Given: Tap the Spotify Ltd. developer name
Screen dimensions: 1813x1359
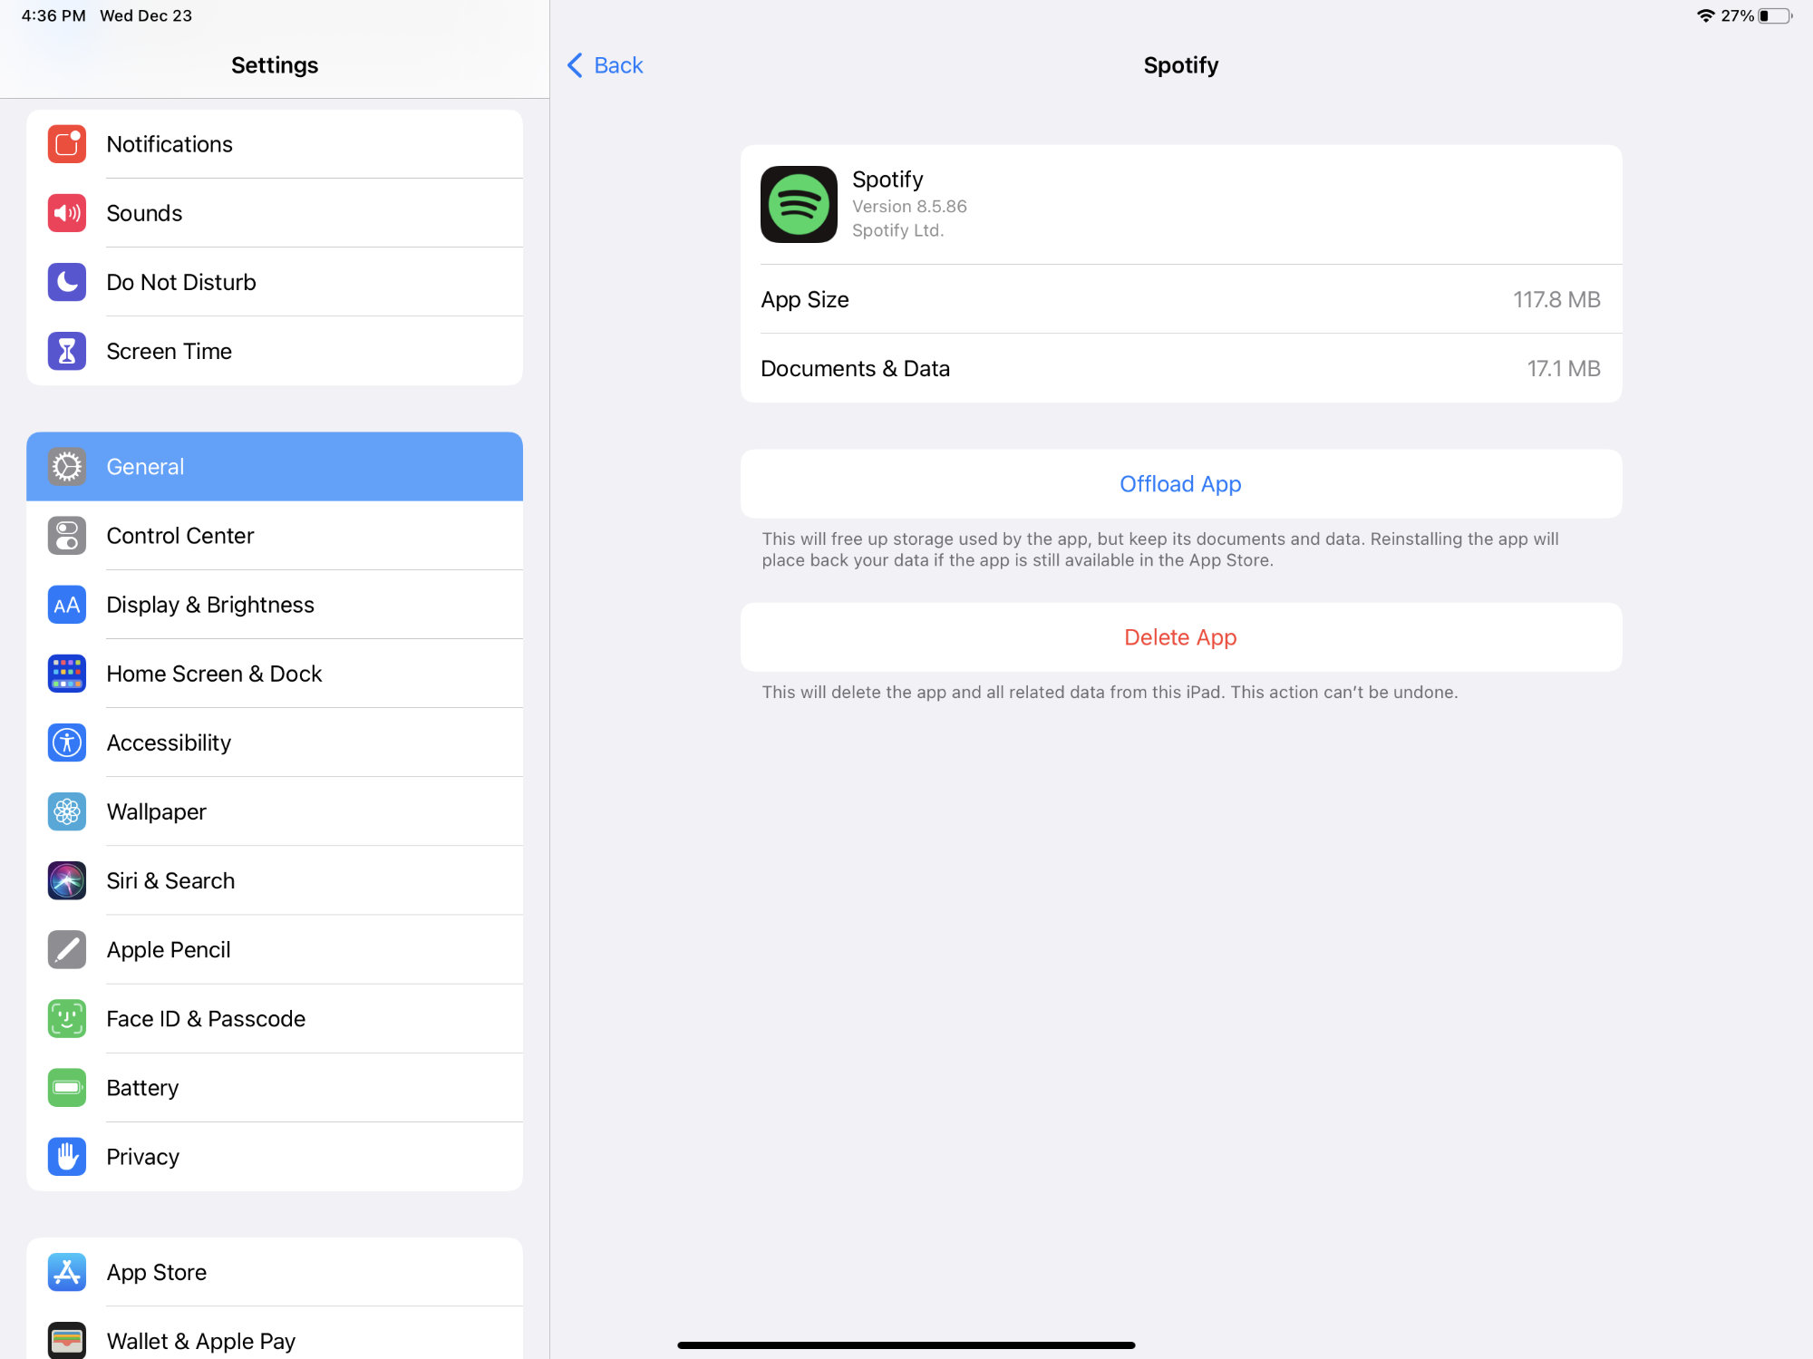Looking at the screenshot, I should pyautogui.click(x=897, y=230).
